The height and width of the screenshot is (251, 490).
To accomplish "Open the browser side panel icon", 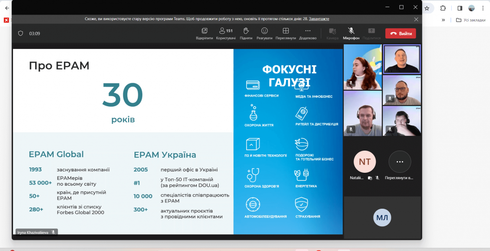I will click(460, 8).
